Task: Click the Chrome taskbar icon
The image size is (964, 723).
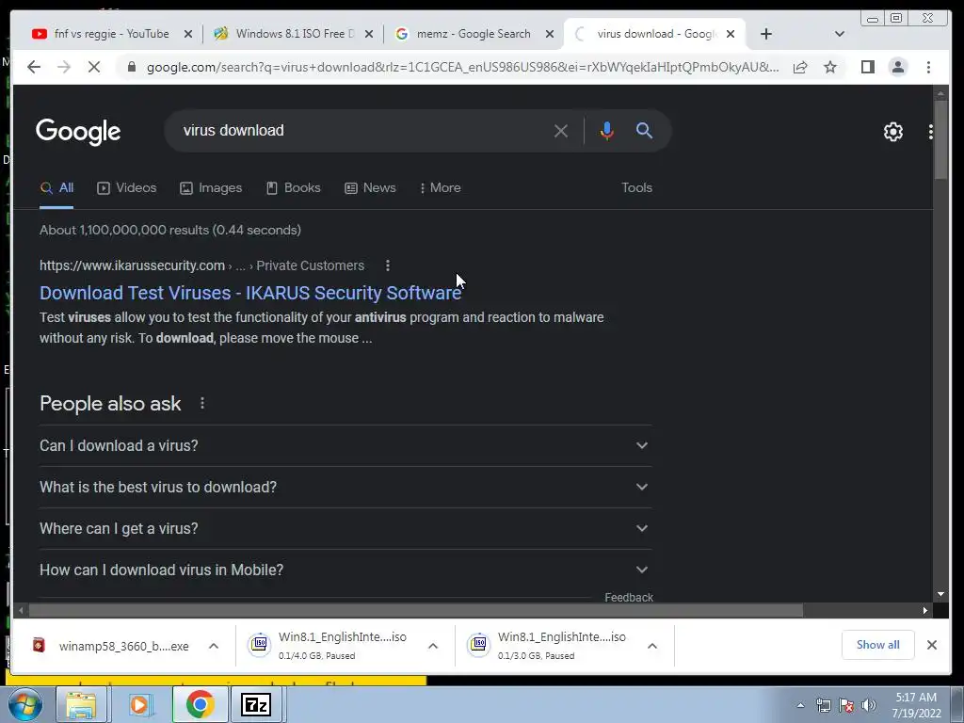Action: [200, 704]
